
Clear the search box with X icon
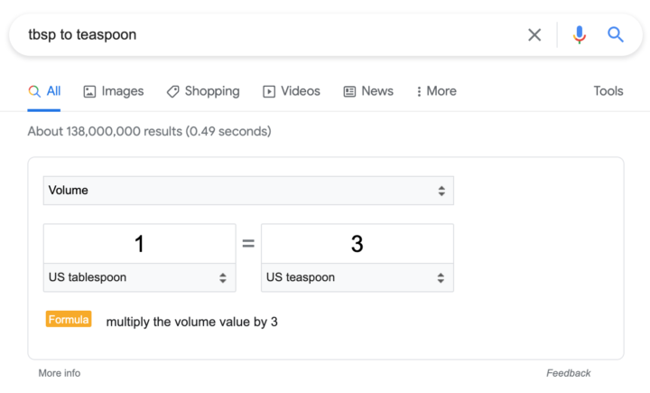pyautogui.click(x=534, y=35)
